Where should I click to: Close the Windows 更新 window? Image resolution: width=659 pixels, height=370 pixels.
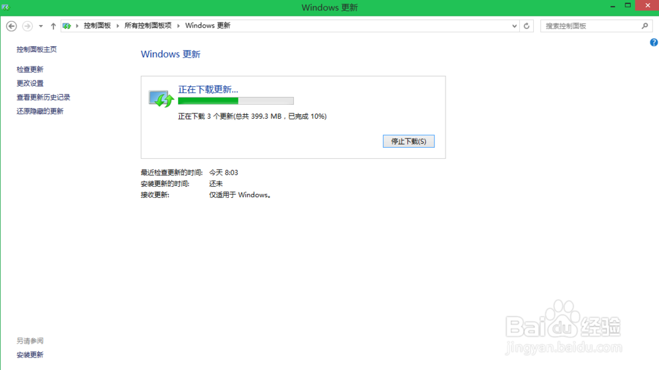pos(646,5)
